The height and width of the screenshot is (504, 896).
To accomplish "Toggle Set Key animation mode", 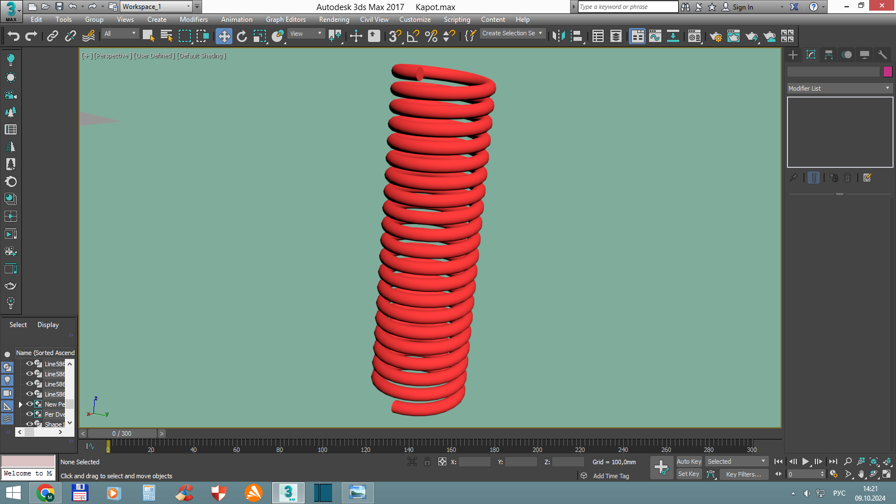I will (x=689, y=474).
